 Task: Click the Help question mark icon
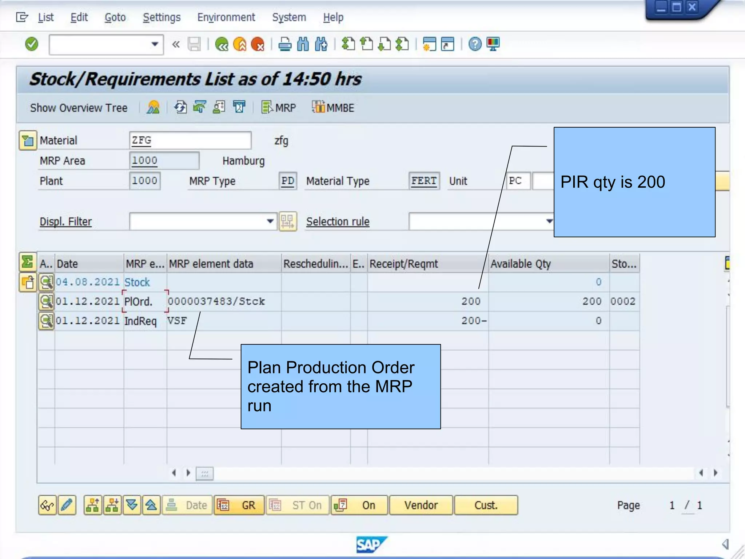click(x=475, y=44)
